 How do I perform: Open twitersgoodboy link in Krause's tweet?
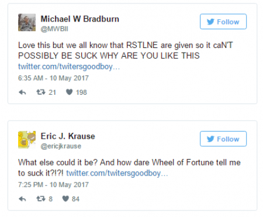(117, 173)
